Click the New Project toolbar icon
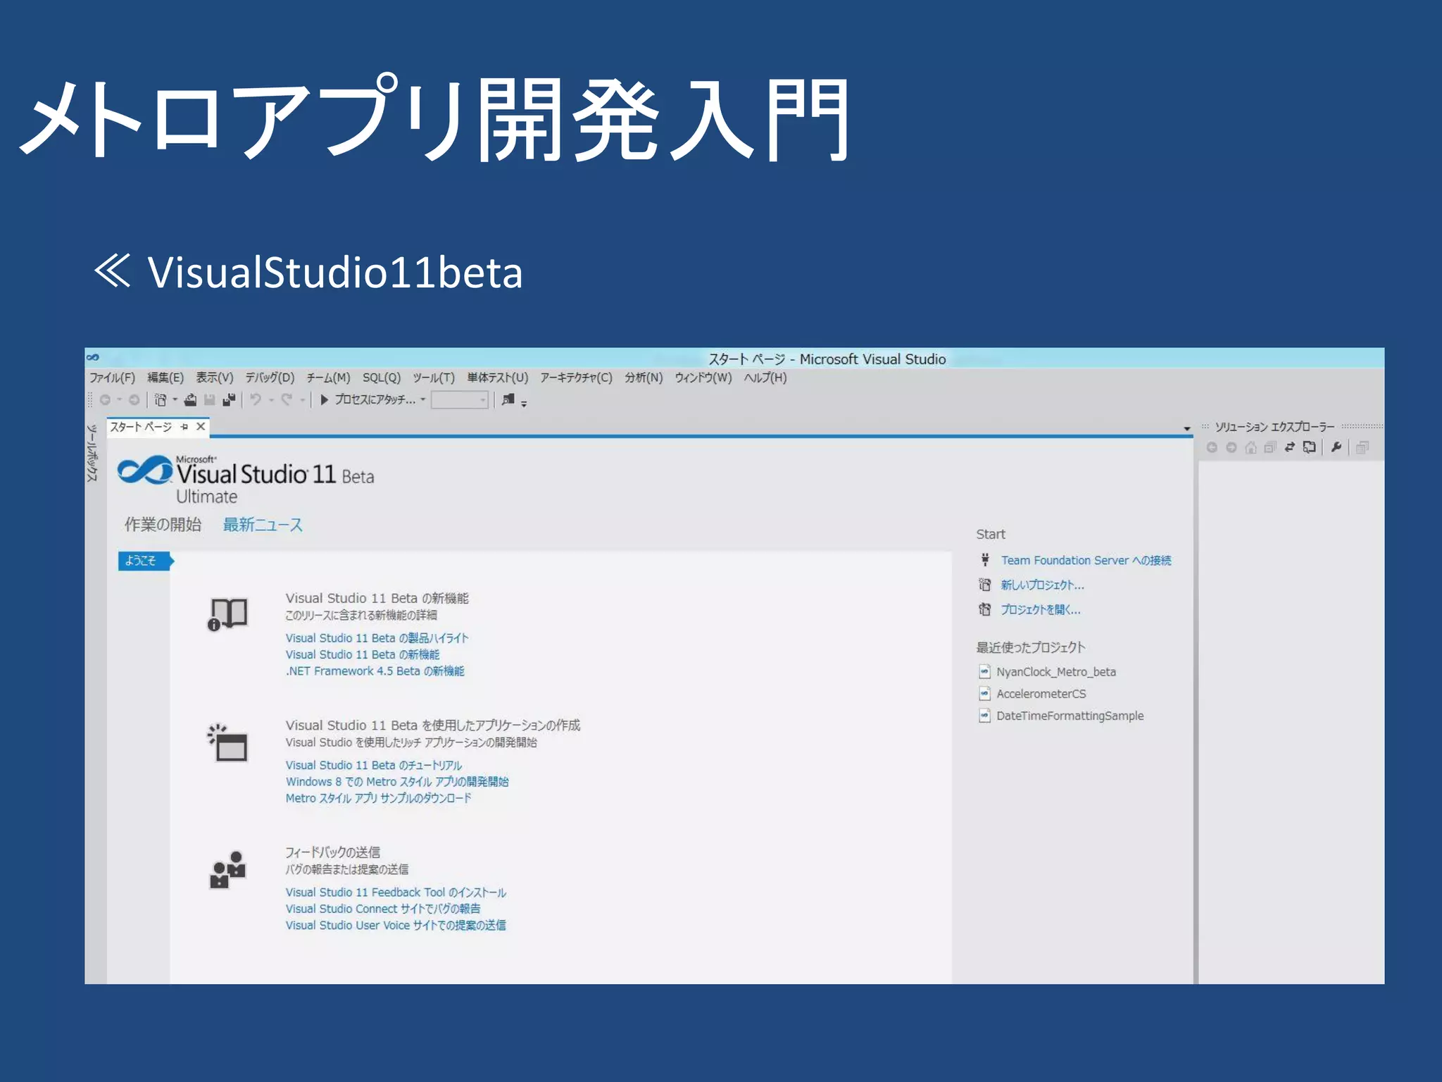1442x1082 pixels. (x=161, y=400)
